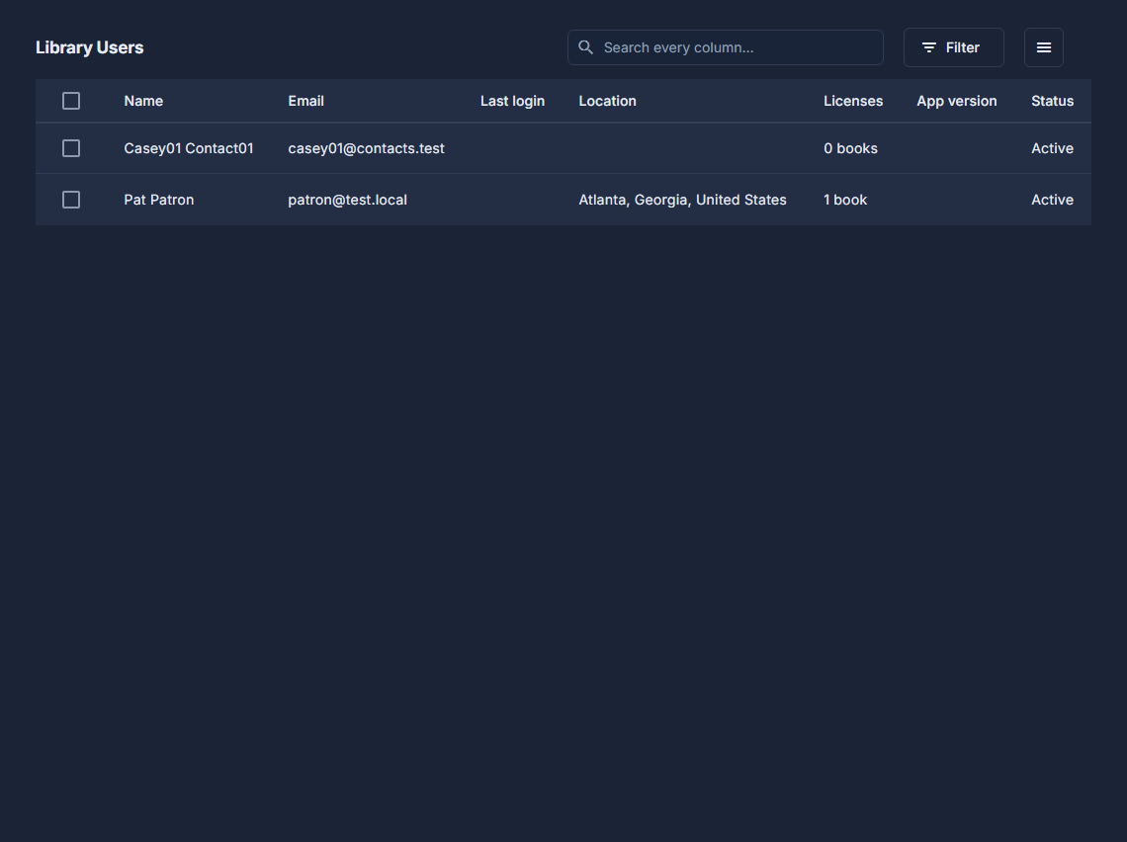
Task: Check the box for Casey01 Contact01
Action: tap(71, 148)
